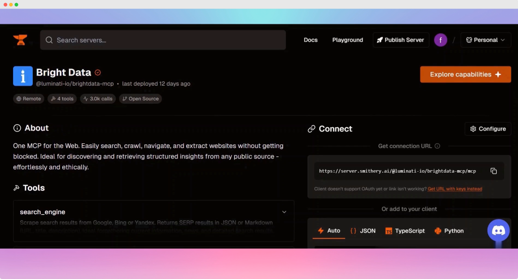Click the verified badge beside Bright Data

[x=98, y=72]
